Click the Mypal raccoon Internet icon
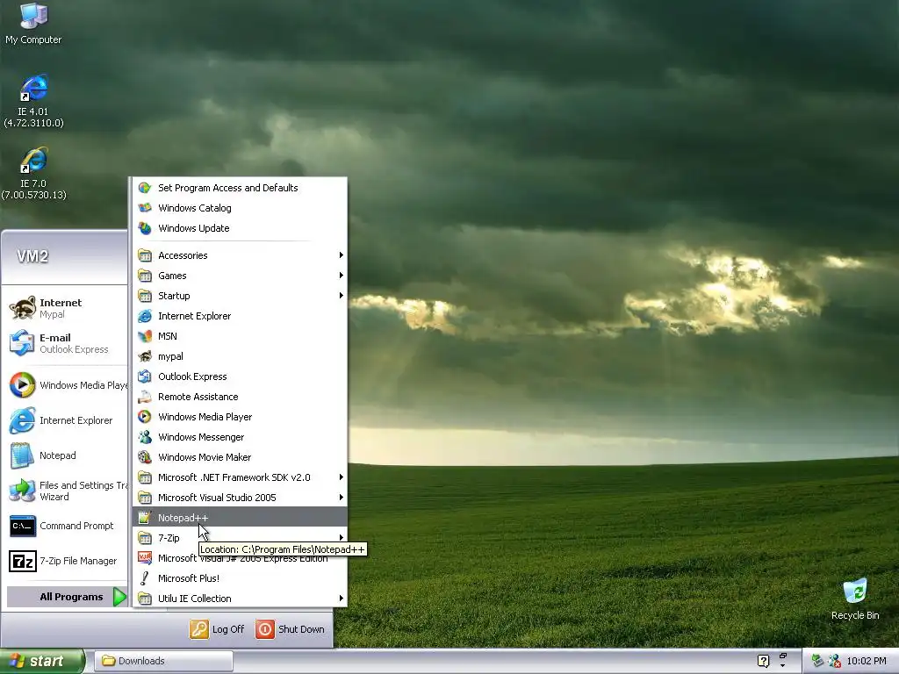The image size is (899, 674). [22, 308]
